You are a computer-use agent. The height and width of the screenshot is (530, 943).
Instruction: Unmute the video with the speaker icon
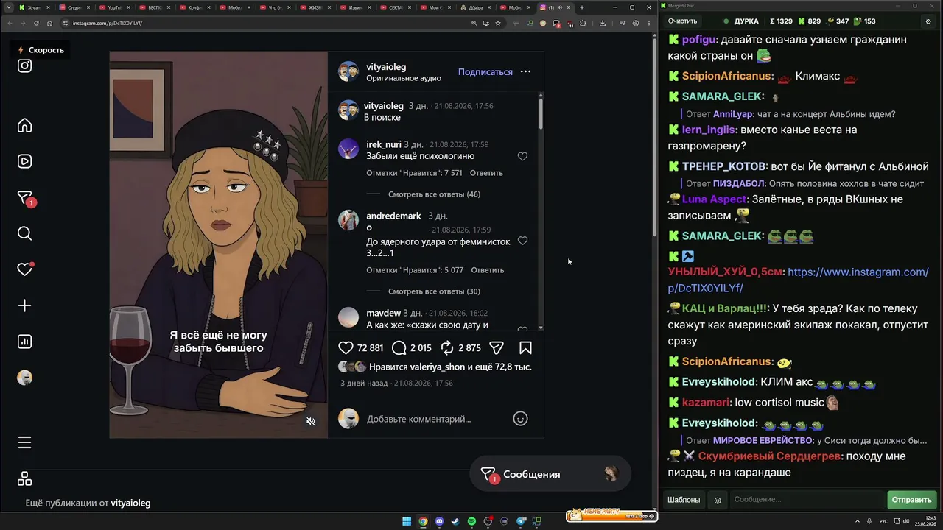pos(311,421)
